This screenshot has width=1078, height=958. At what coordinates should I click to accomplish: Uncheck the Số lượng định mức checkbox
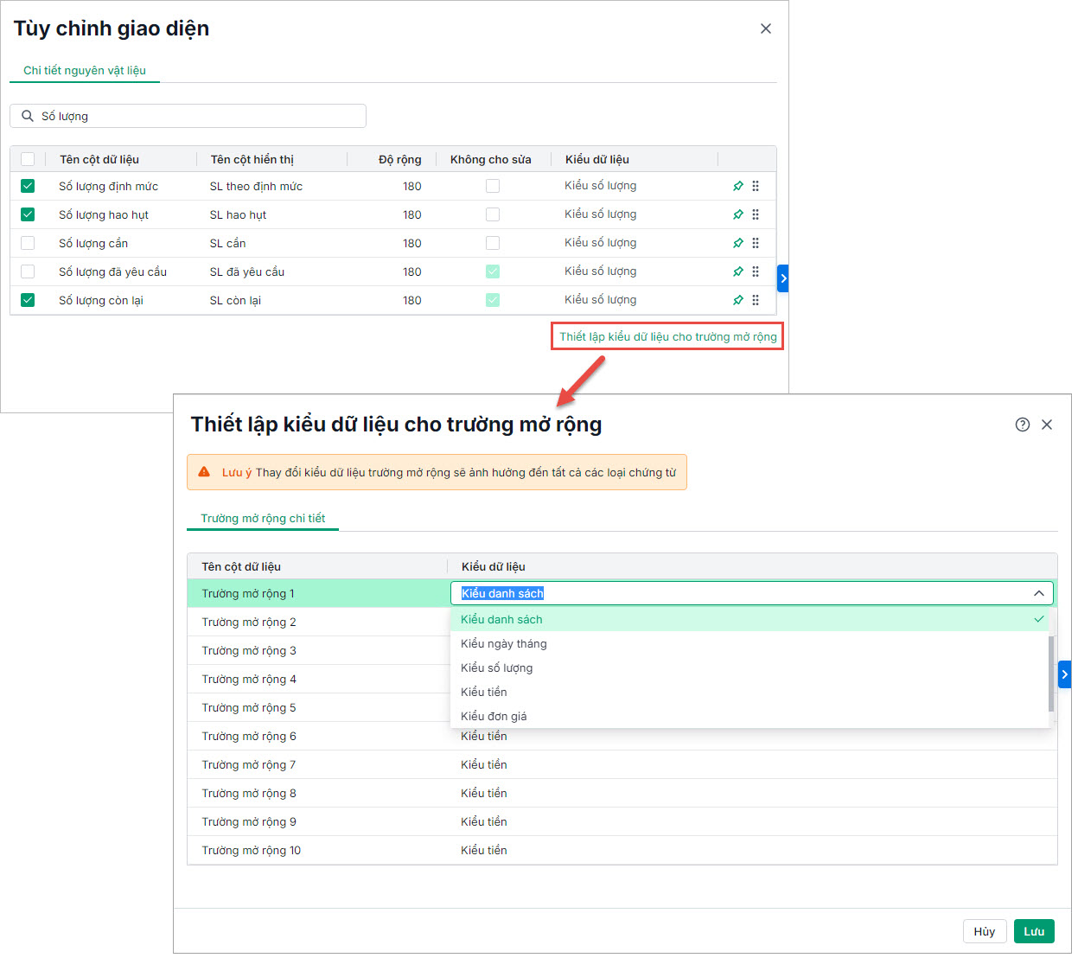coord(28,186)
